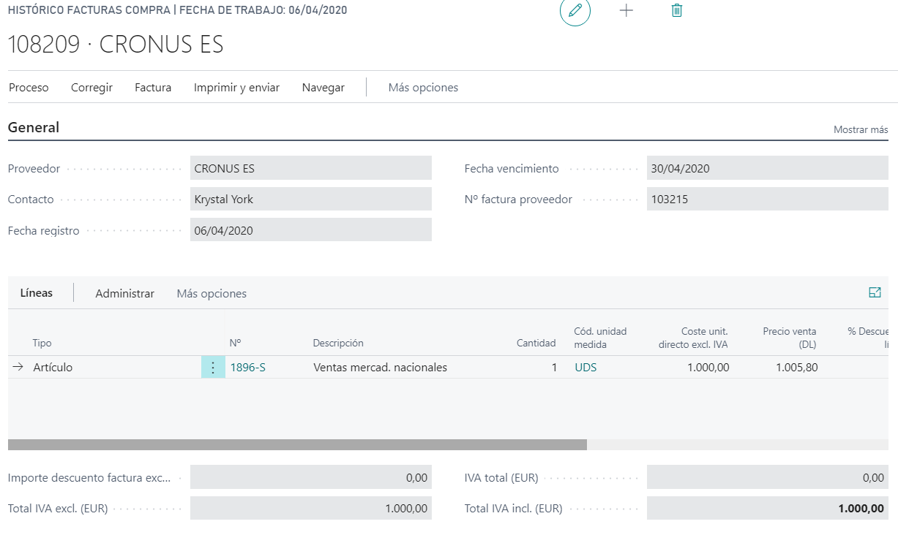The image size is (898, 535).
Task: Expand the Factura actions menu
Action: 153,88
